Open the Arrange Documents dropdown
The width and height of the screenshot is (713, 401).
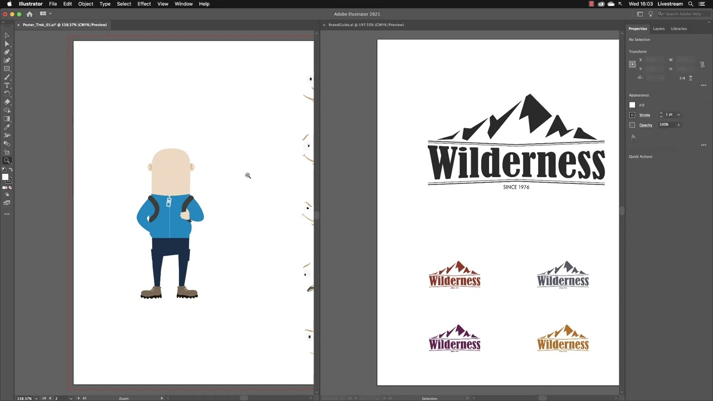point(45,14)
